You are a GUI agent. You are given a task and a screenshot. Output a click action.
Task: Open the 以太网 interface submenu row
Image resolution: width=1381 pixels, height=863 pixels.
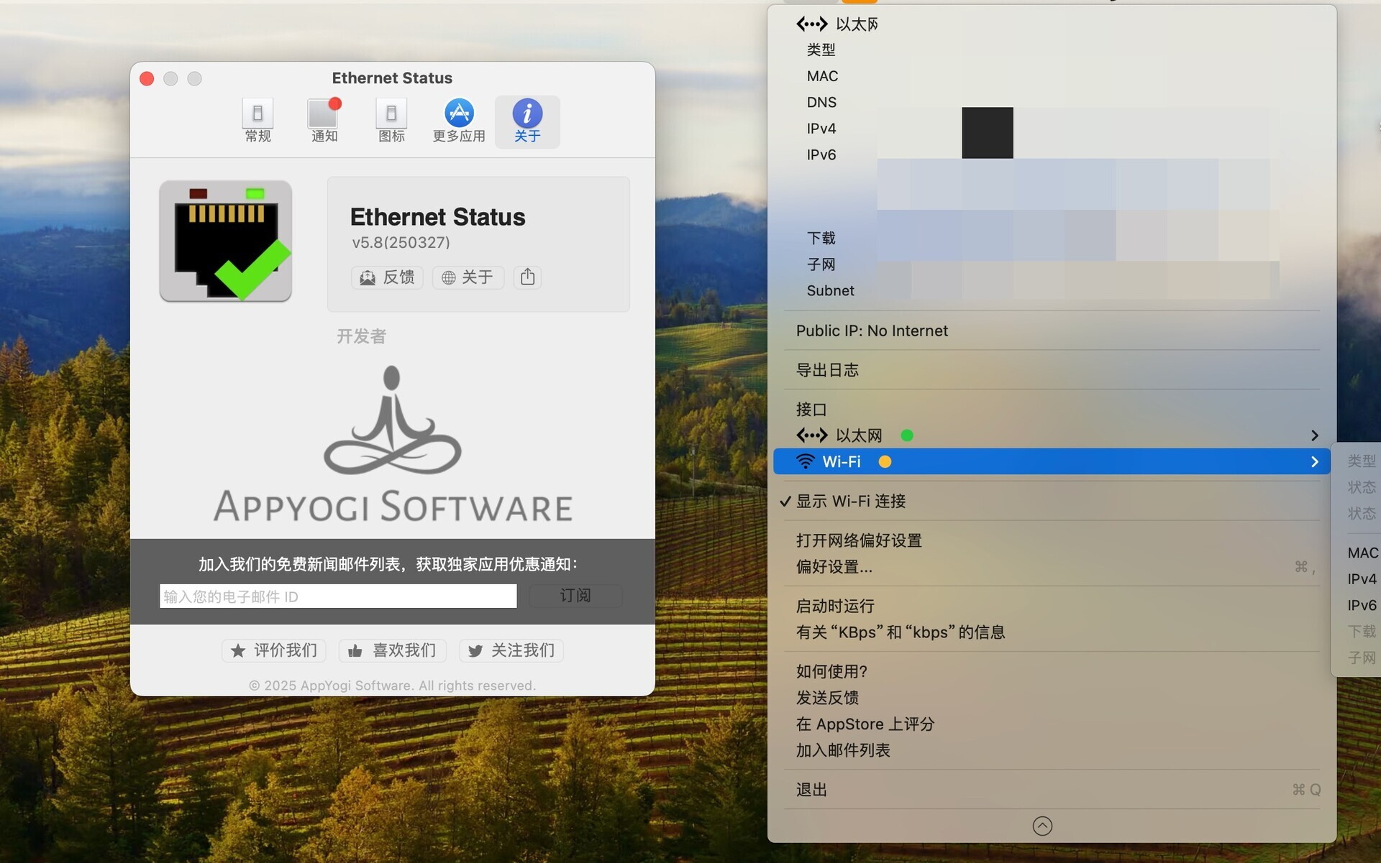1052,435
